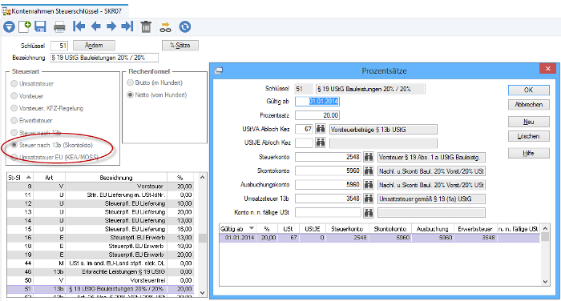Click the Skontokonto field 5960
The height and width of the screenshot is (301, 561).
pos(328,171)
